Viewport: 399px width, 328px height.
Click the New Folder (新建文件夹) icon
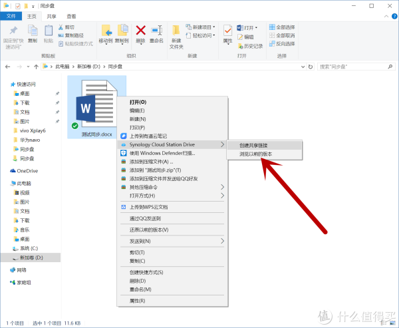point(176,31)
